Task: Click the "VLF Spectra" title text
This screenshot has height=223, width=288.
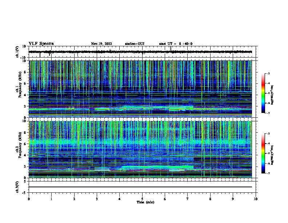Action: pyautogui.click(x=41, y=44)
